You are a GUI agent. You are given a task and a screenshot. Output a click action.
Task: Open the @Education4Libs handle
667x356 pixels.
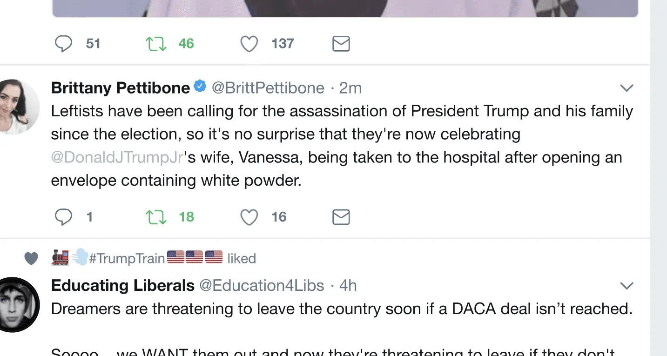pyautogui.click(x=262, y=285)
